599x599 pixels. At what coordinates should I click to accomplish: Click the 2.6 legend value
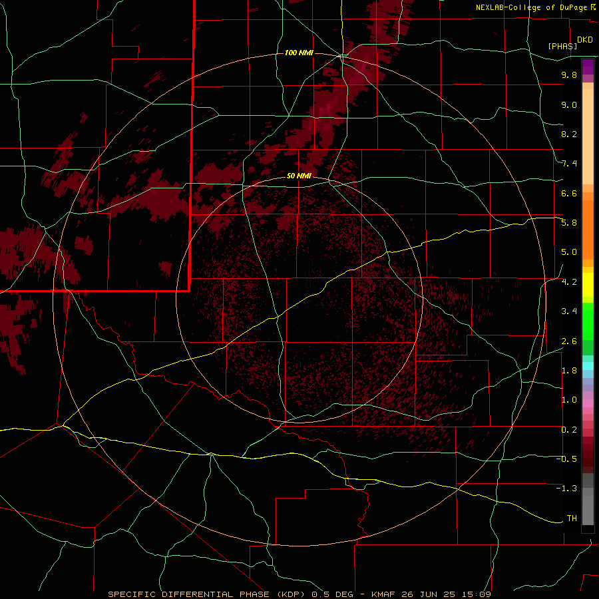pyautogui.click(x=569, y=341)
